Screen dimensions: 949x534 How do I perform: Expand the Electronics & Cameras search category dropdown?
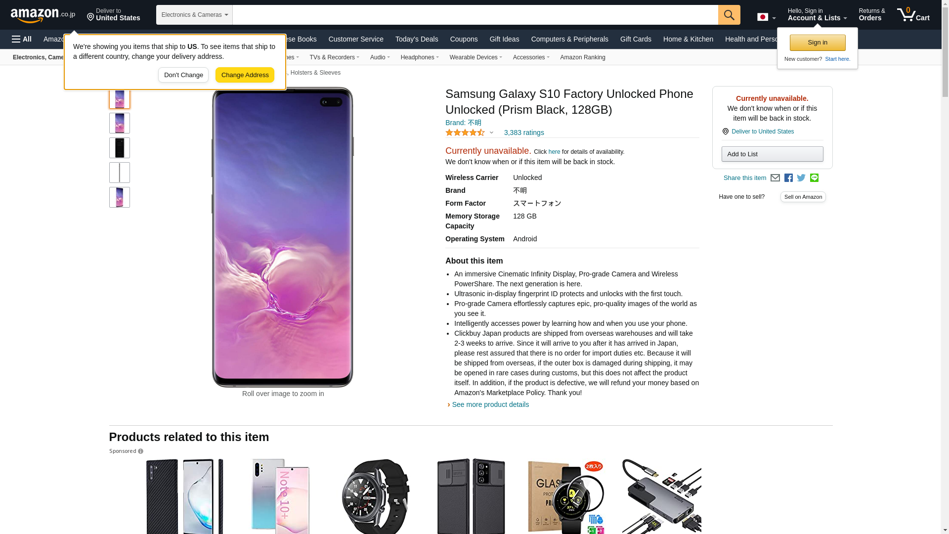(194, 15)
